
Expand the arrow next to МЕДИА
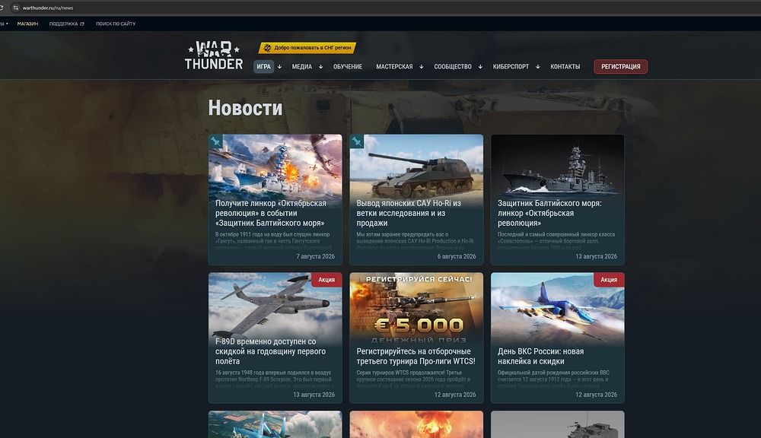pos(321,67)
